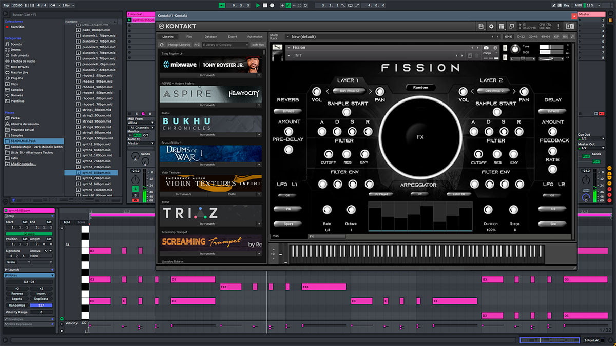The height and width of the screenshot is (346, 616).
Task: Select Instruments category in browser
Action: click(x=20, y=55)
